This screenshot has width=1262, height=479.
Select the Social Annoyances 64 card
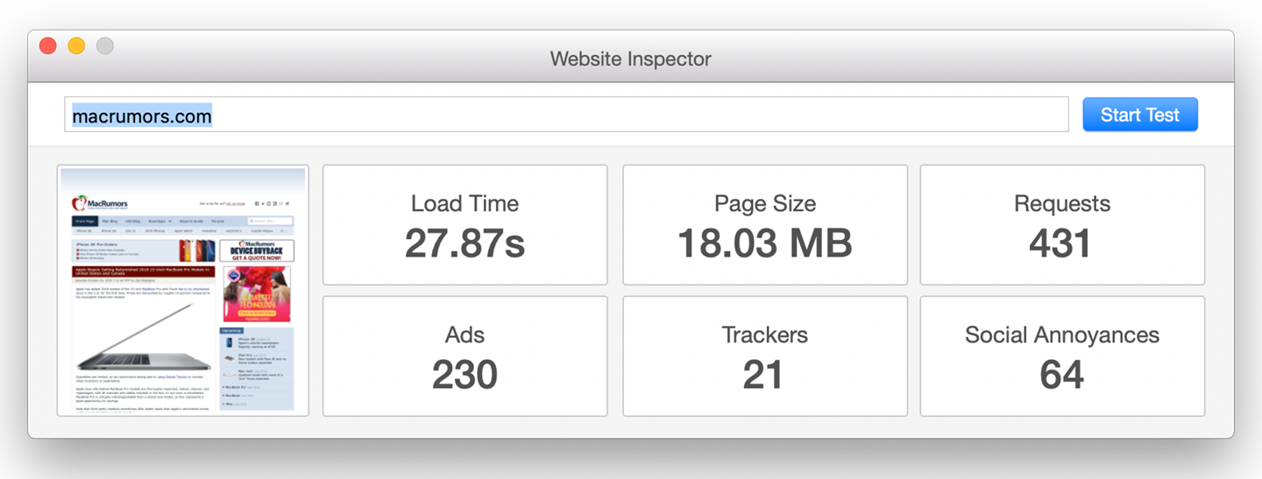[1061, 356]
